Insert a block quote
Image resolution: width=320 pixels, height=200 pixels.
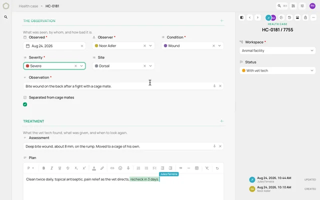click(180, 168)
